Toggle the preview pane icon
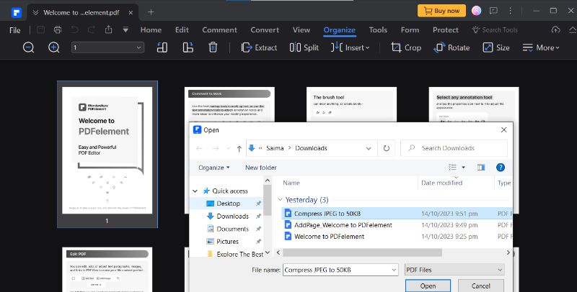Viewport: 577px width, 292px height. click(480, 168)
